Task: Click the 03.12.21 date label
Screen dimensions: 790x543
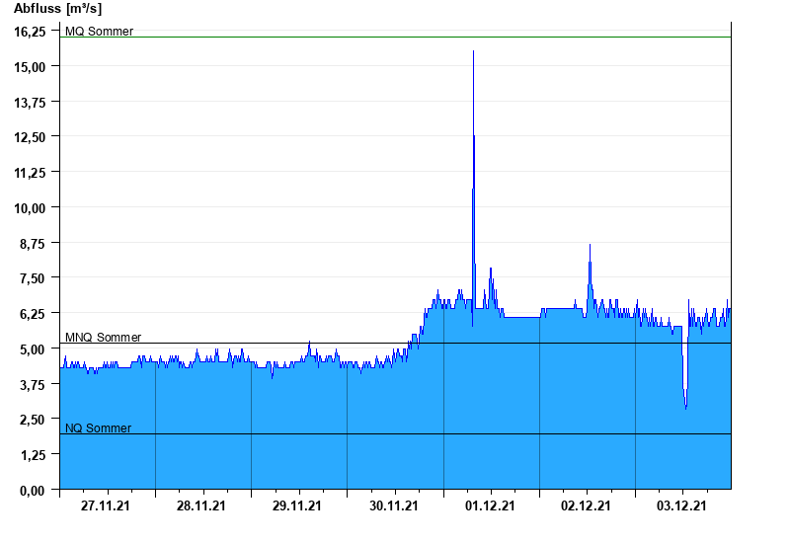Action: coord(681,505)
